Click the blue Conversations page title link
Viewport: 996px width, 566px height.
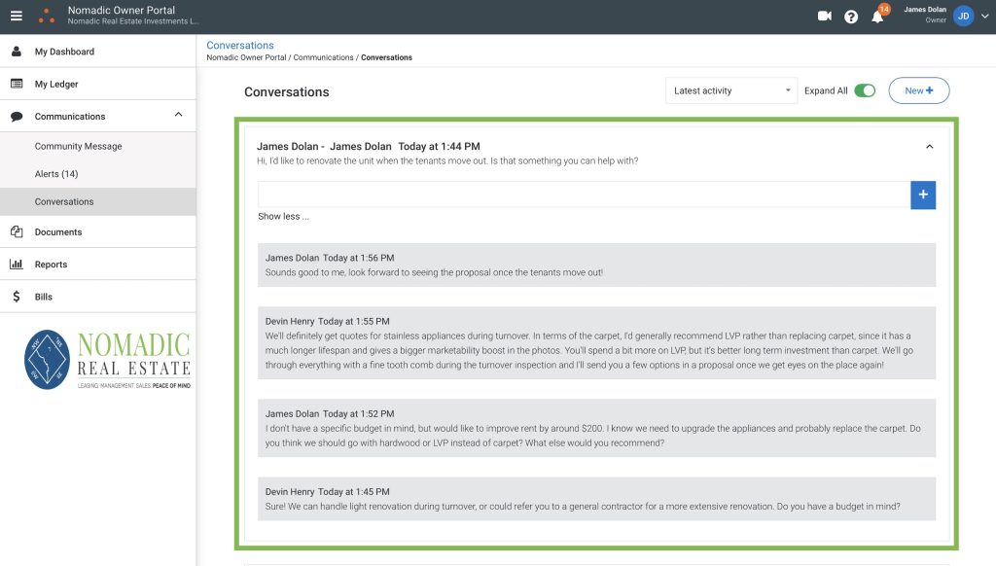tap(240, 45)
